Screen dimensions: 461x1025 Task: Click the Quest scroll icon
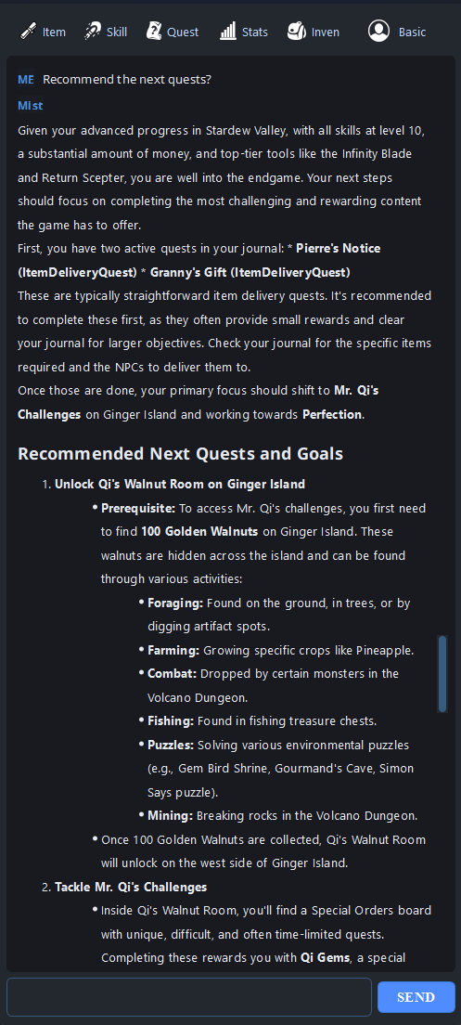click(154, 31)
